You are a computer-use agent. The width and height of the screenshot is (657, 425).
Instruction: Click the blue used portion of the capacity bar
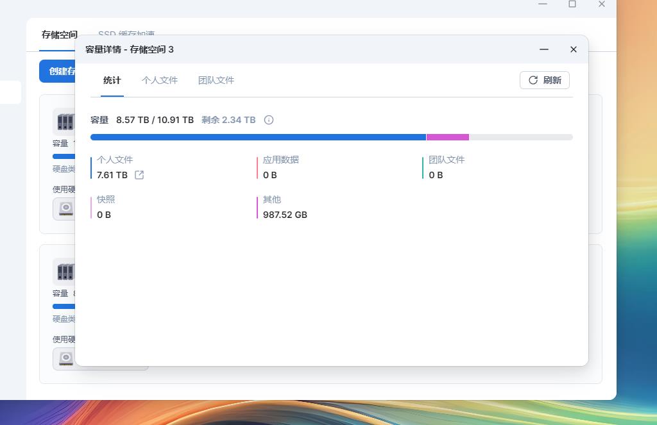[x=258, y=137]
